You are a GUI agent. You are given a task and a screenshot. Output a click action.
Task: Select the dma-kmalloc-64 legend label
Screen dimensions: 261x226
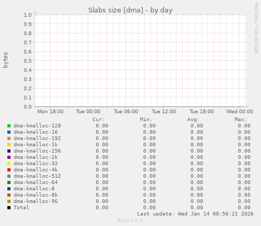[x=36, y=182]
